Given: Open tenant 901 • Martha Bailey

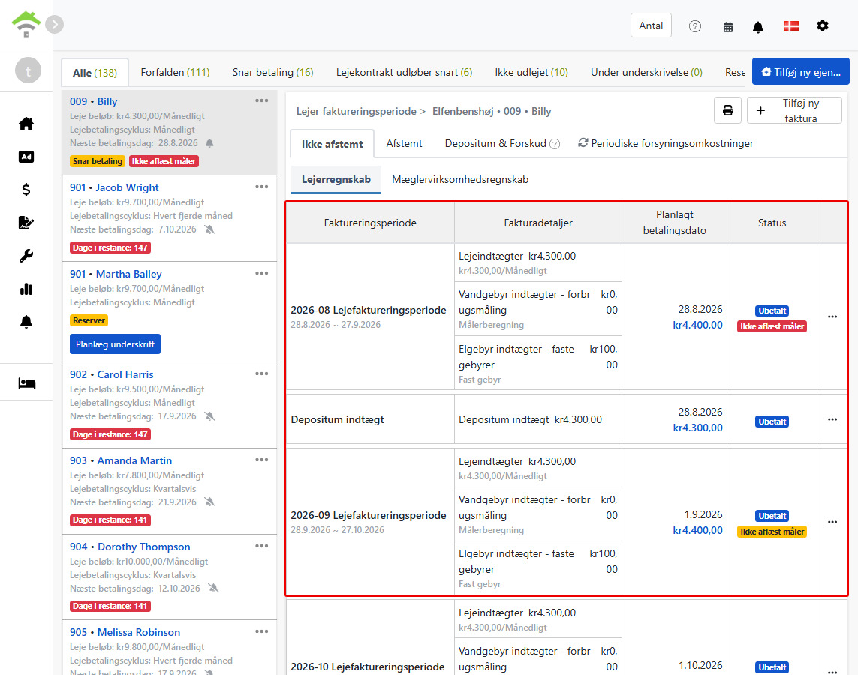Looking at the screenshot, I should [116, 274].
